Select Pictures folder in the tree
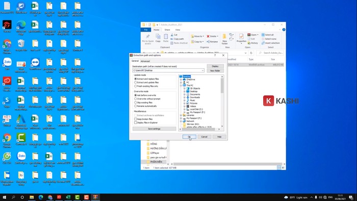 [x=193, y=104]
